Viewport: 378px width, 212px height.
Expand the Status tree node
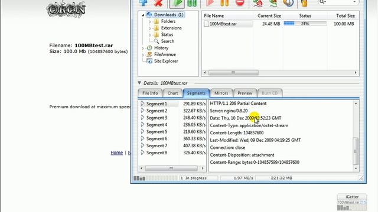point(149,35)
